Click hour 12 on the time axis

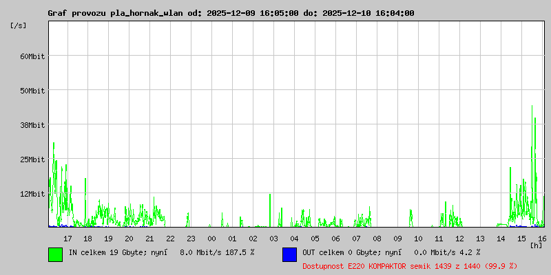click(x=460, y=239)
